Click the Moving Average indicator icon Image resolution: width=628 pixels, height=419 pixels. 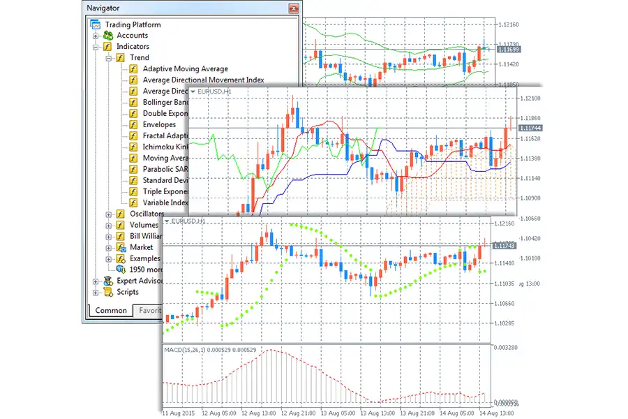[x=133, y=159]
